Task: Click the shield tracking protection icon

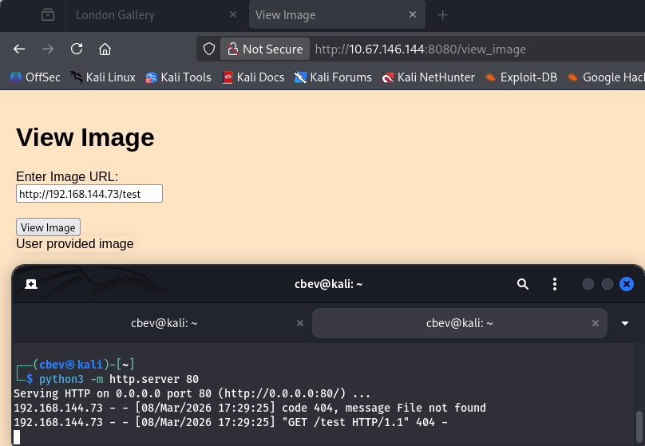Action: tap(209, 49)
